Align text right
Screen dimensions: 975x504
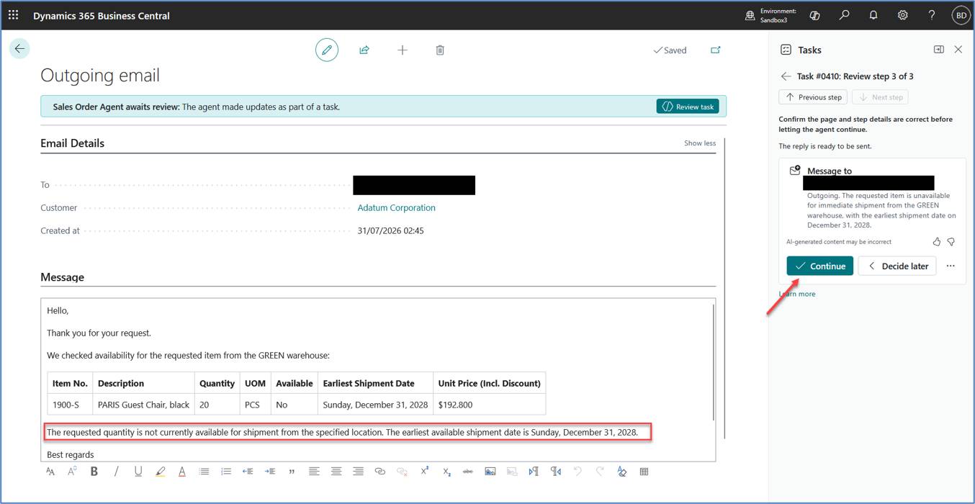click(358, 472)
